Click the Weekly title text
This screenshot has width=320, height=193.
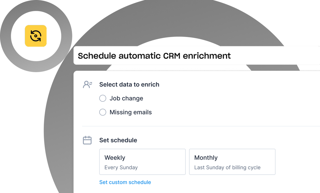[x=115, y=158]
